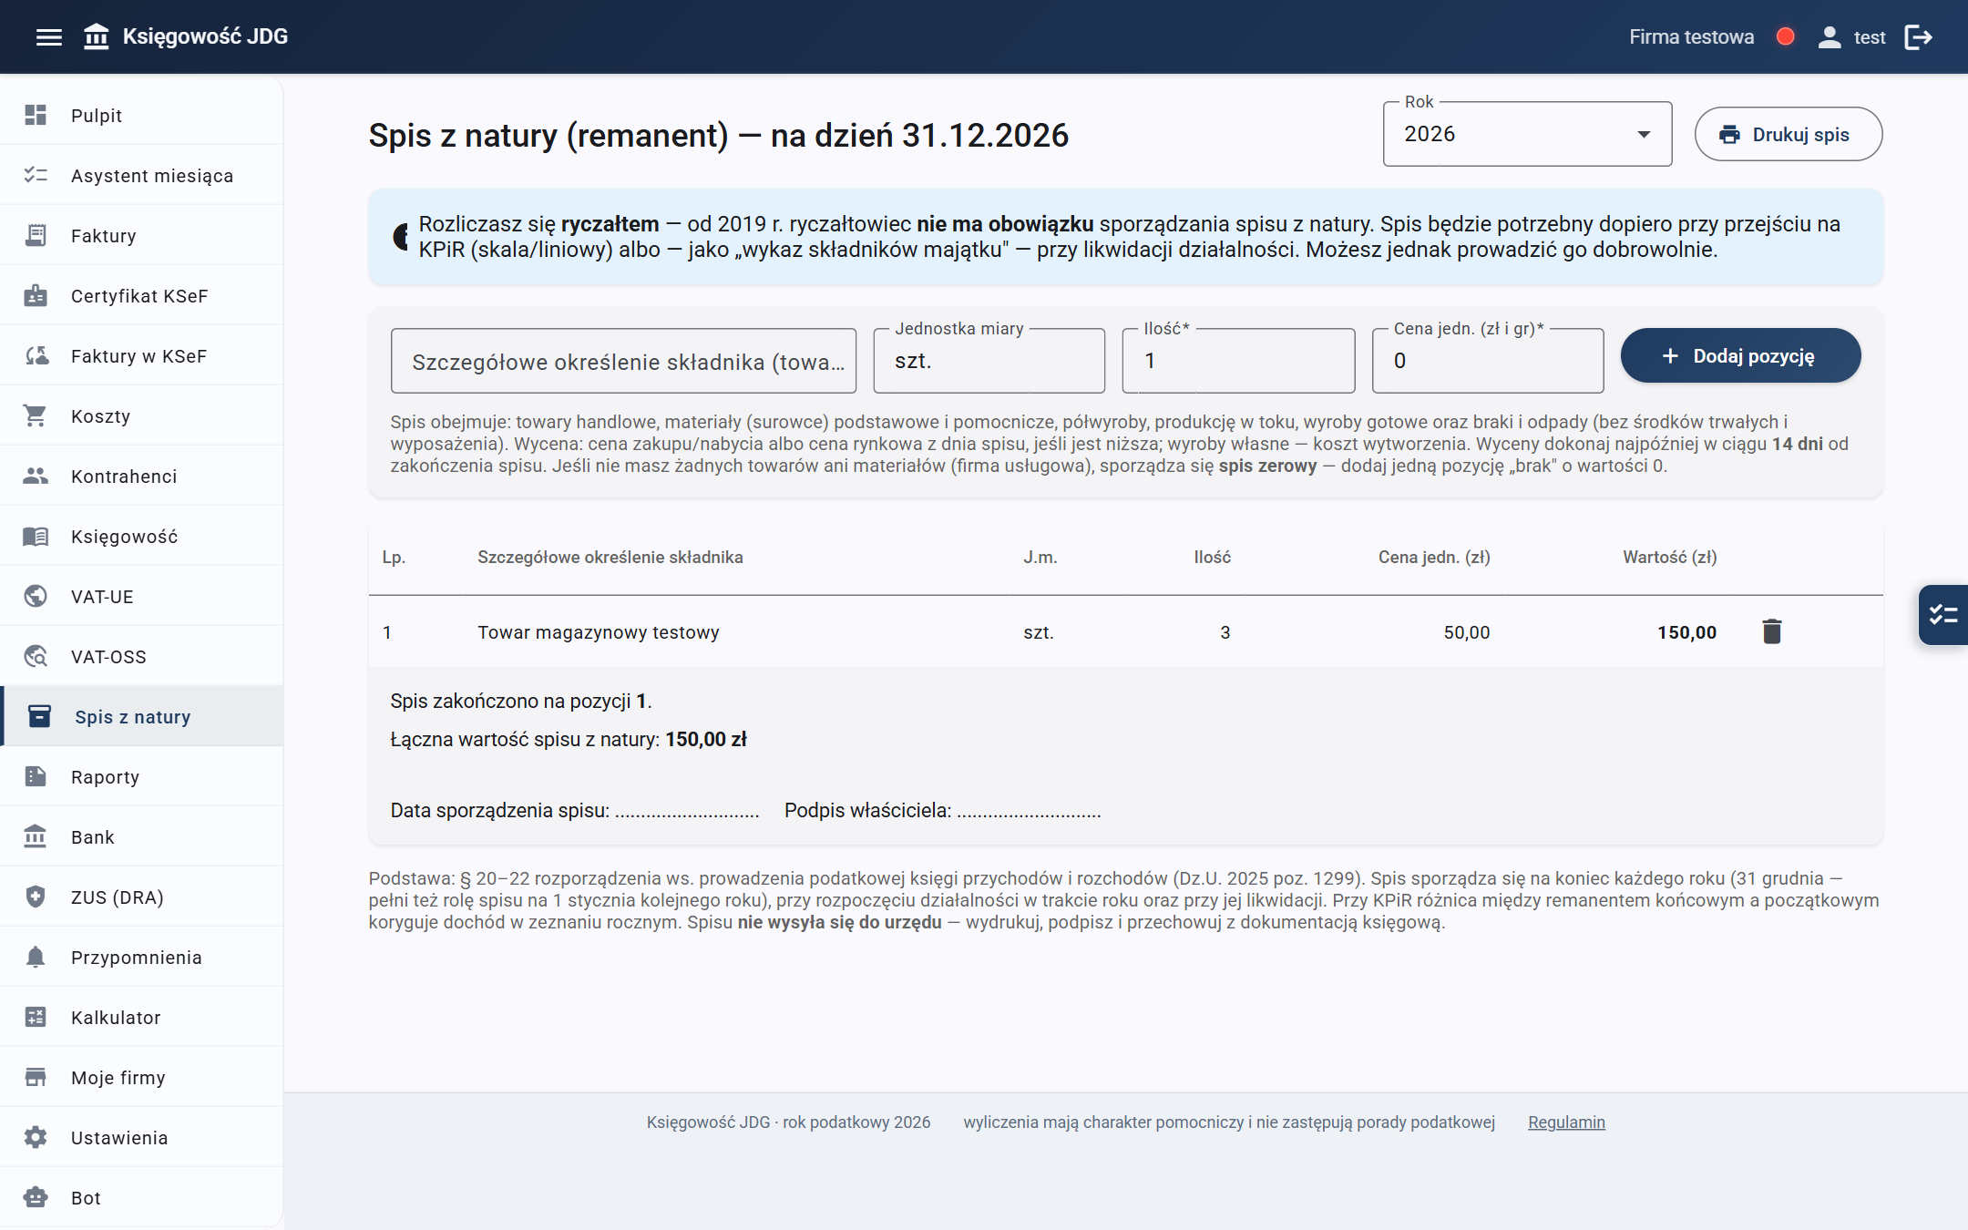Click the red status indicator dot
The width and height of the screenshot is (1968, 1230).
(x=1786, y=36)
